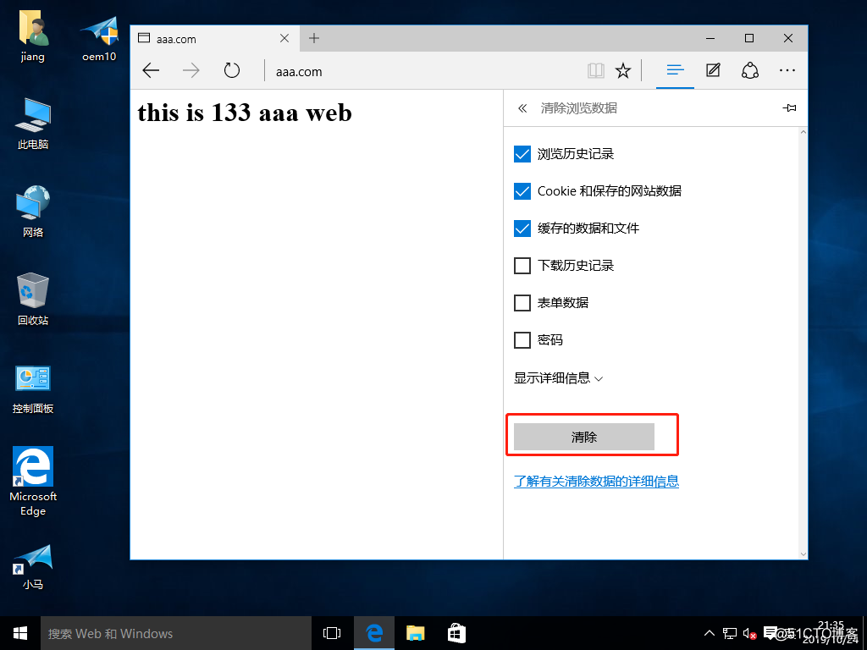The width and height of the screenshot is (867, 650).
Task: Check the 密码 checkbox
Action: 522,339
